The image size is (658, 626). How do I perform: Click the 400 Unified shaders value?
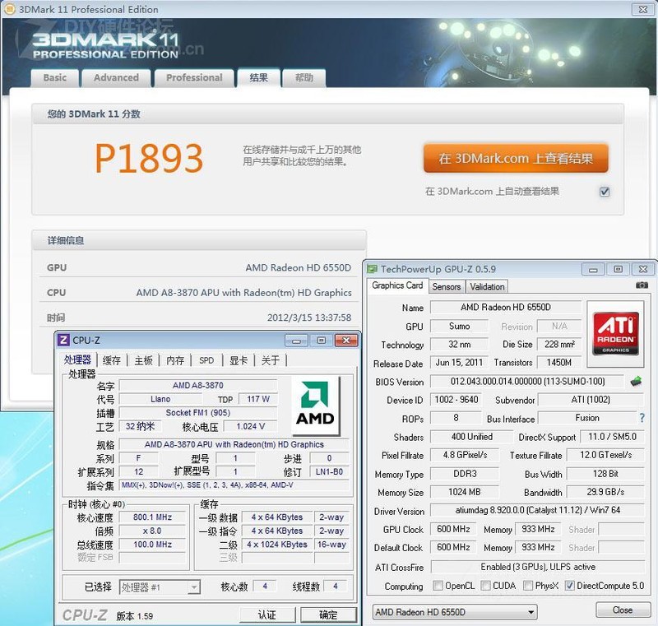(x=471, y=437)
